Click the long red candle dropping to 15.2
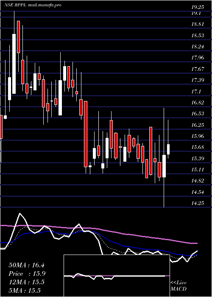The height and width of the screenshot is (297, 212). point(86,134)
